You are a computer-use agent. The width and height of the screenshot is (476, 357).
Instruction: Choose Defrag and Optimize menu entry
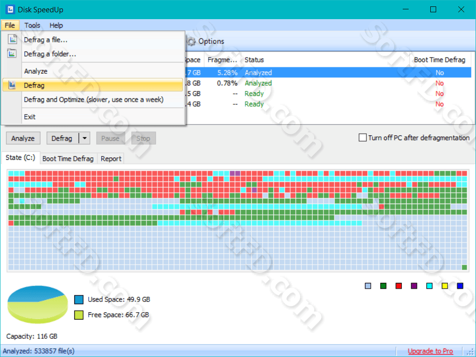[x=93, y=99]
